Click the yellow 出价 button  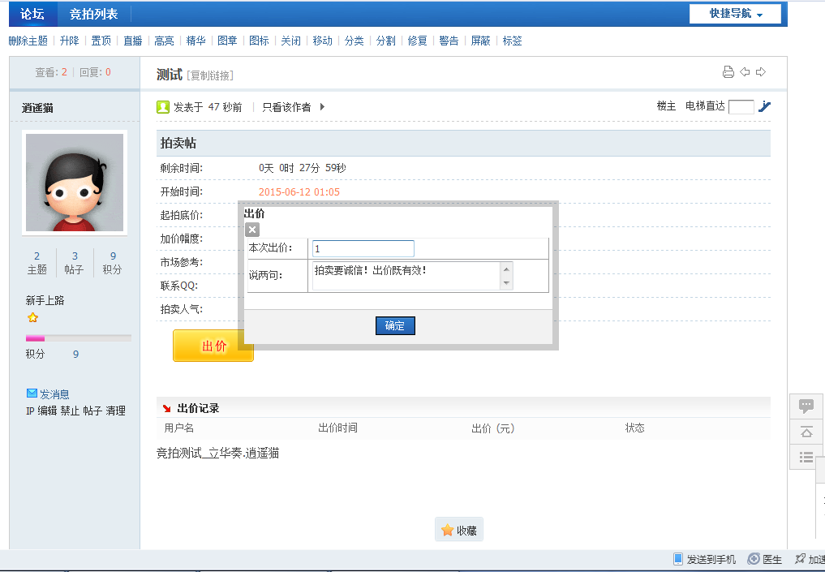coord(213,346)
